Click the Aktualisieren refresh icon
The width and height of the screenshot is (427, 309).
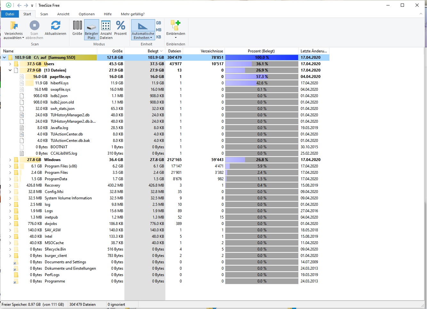point(55,26)
